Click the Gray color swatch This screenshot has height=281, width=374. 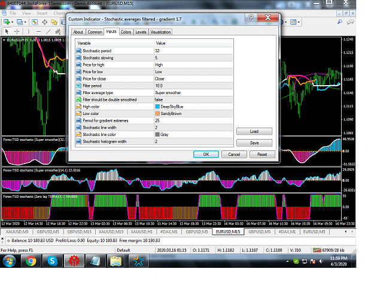click(157, 134)
